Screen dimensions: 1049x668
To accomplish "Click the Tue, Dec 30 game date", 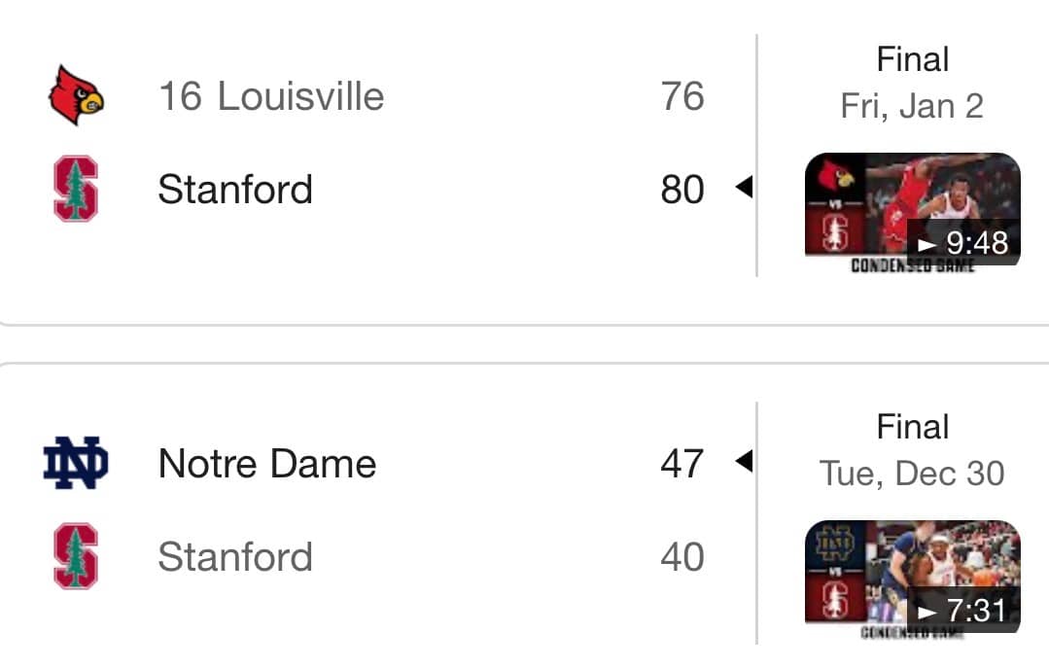I will 912,474.
